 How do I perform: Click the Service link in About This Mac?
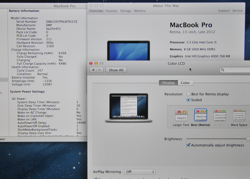(237, 11)
